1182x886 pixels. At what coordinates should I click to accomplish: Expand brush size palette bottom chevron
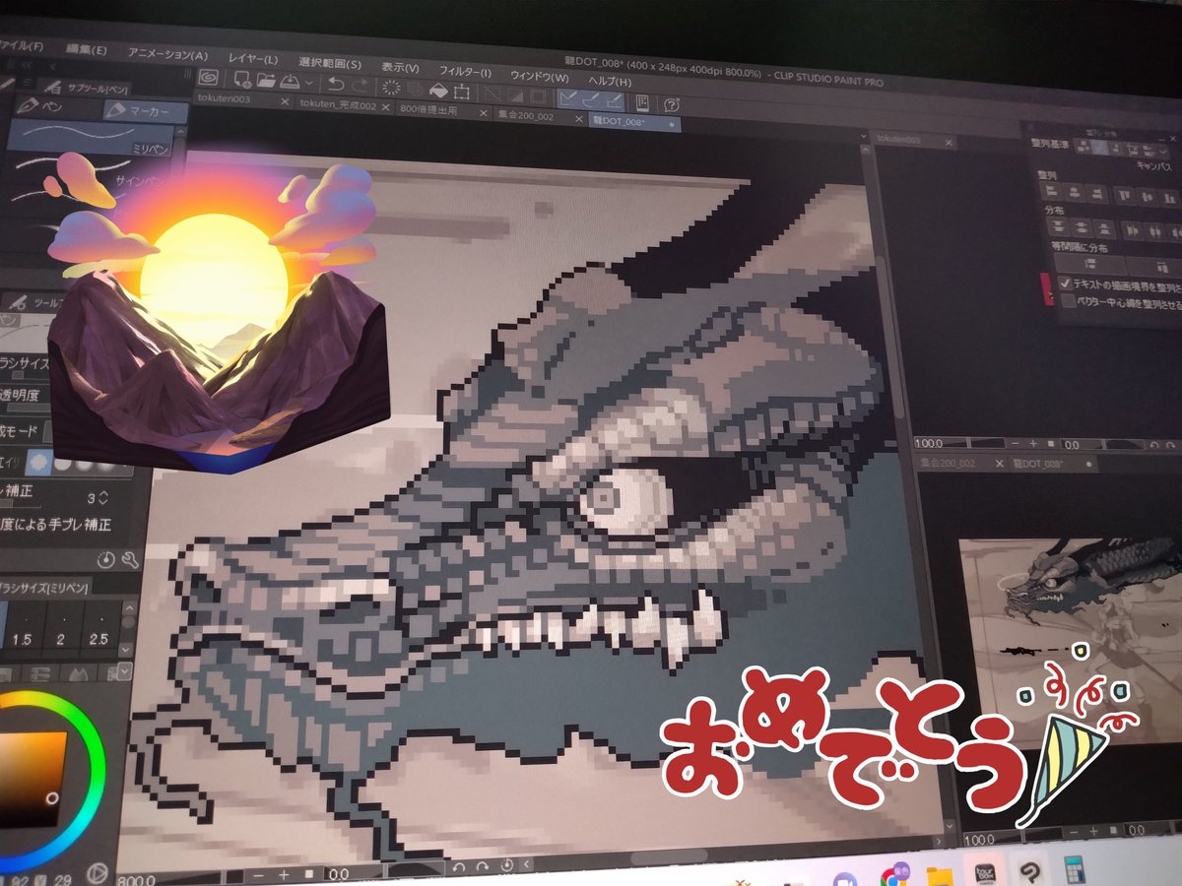click(x=125, y=670)
